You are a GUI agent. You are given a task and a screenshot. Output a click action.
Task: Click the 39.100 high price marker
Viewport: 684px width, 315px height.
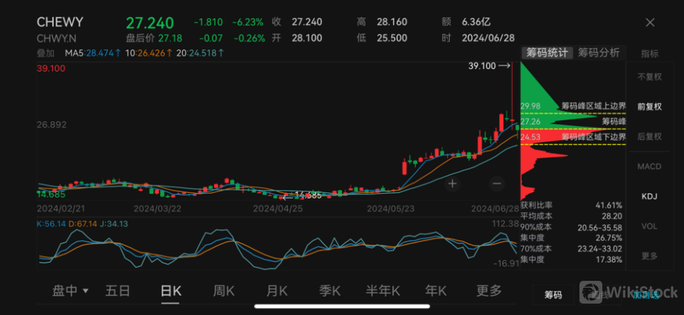pos(488,65)
